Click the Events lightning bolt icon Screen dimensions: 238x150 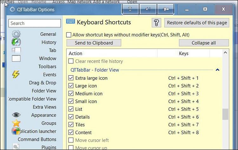pos(16,74)
